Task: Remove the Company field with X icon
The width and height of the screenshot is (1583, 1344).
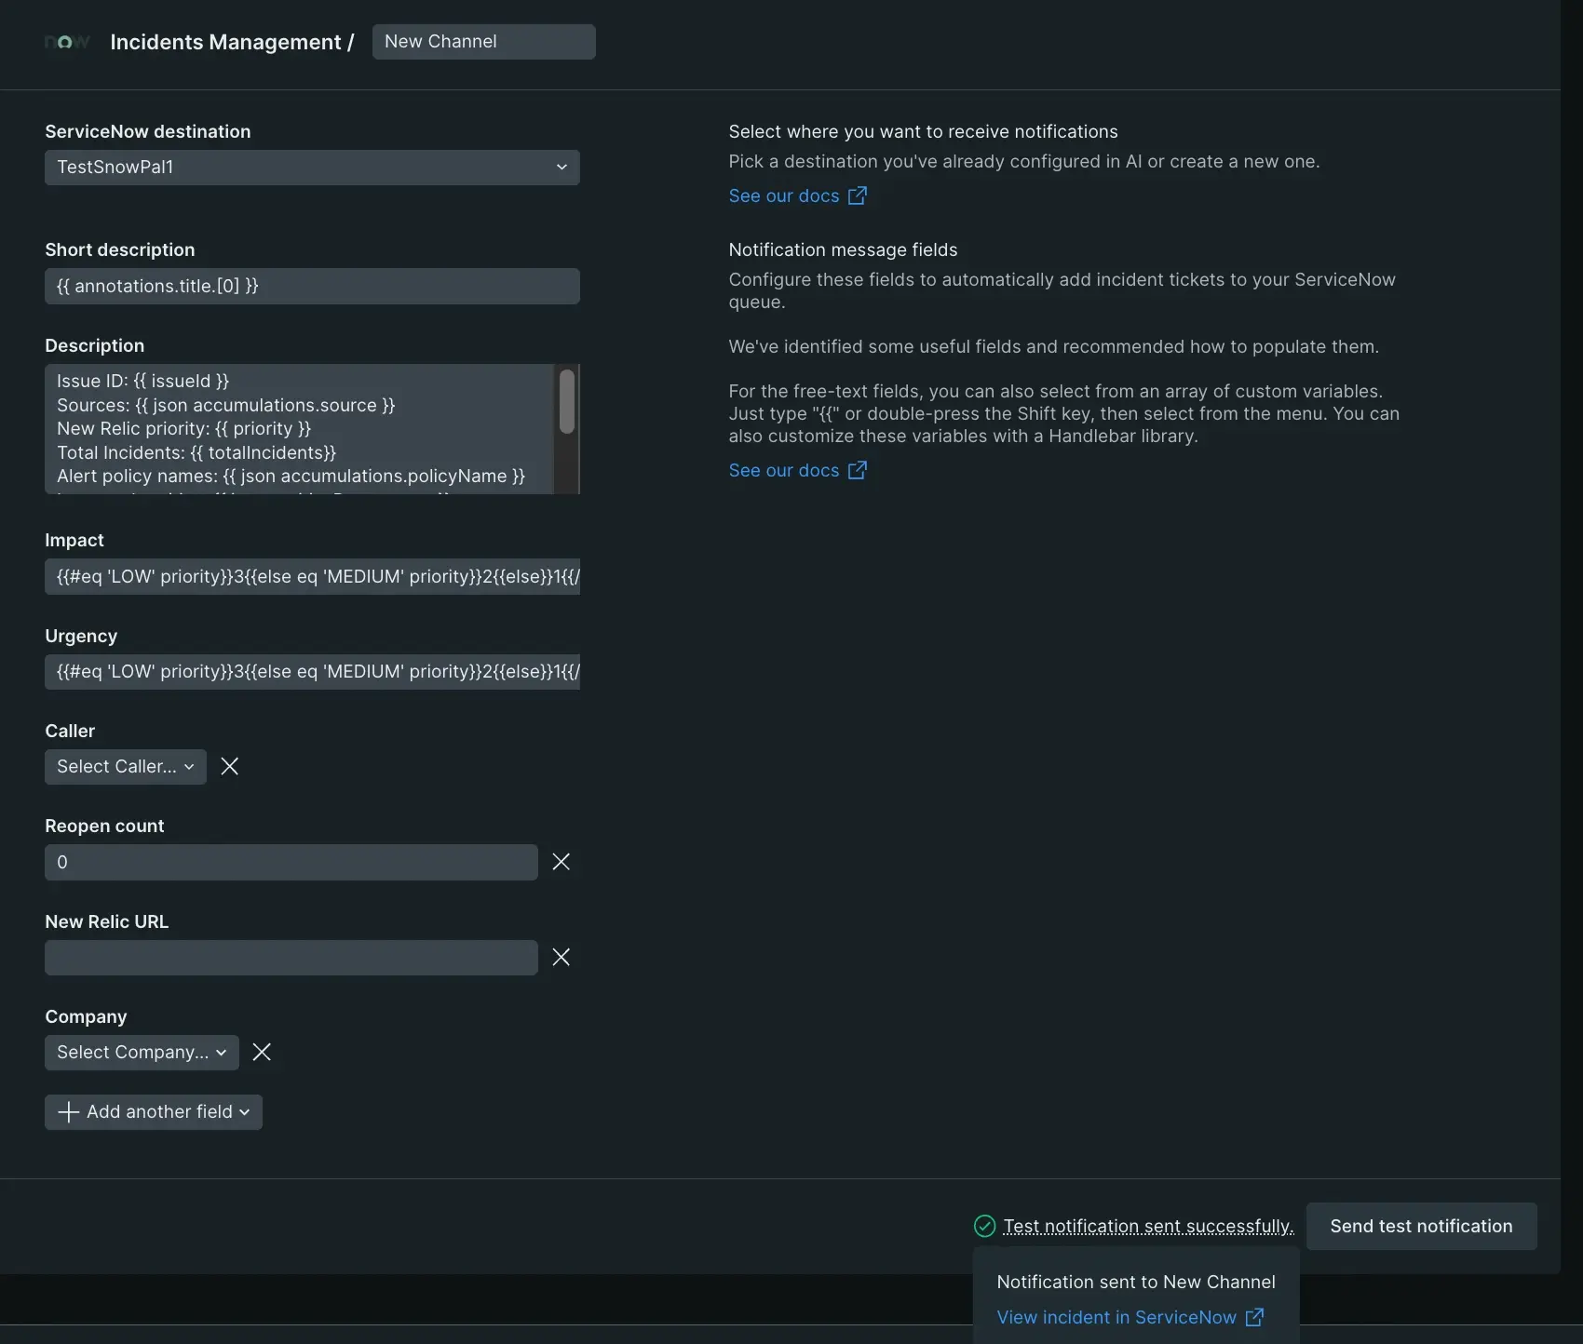Action: point(262,1052)
